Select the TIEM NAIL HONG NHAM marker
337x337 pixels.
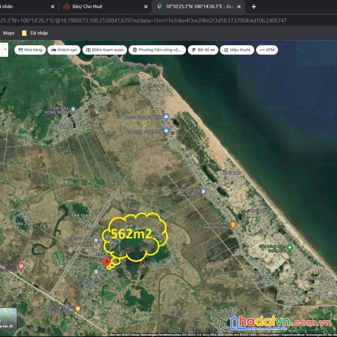coord(73,110)
